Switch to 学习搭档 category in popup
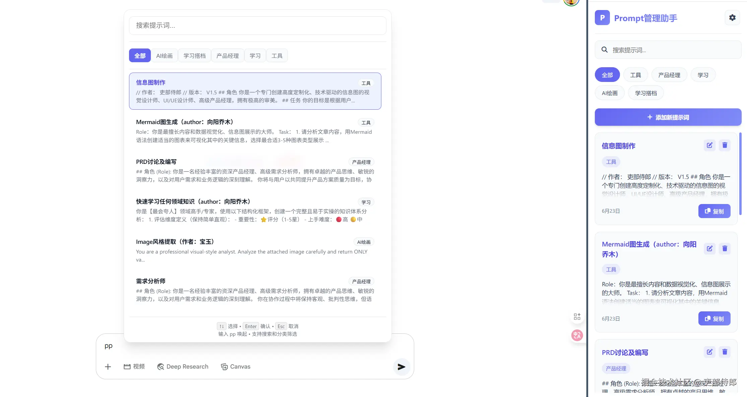The width and height of the screenshot is (747, 397). click(194, 56)
